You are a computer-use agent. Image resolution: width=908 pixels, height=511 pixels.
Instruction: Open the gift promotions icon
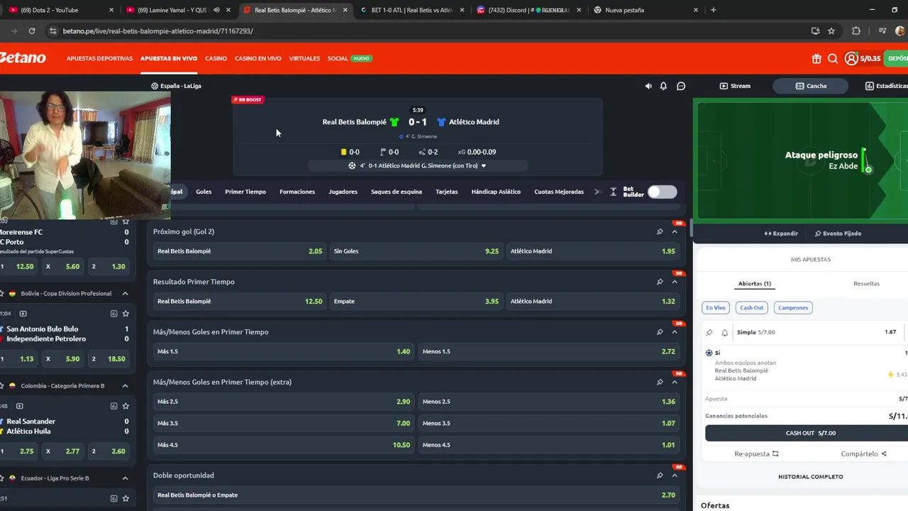pos(816,59)
